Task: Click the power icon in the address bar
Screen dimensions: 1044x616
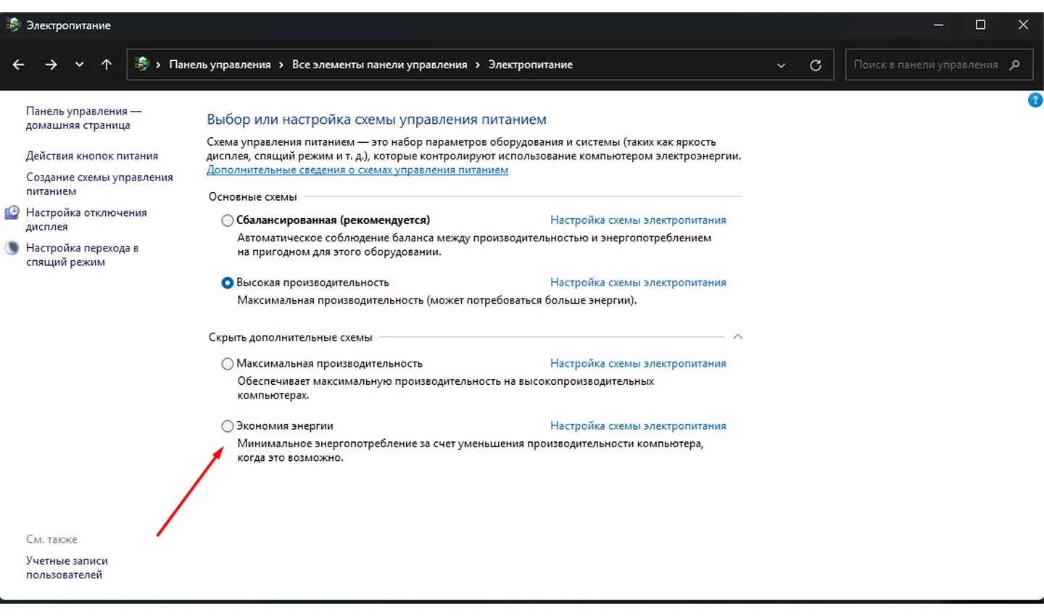Action: (142, 64)
